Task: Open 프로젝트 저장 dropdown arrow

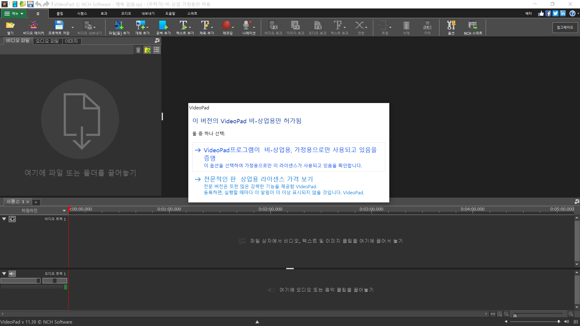Action: tap(73, 27)
